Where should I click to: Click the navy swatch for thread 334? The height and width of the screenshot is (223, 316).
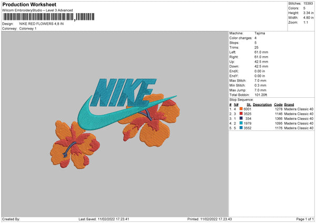[x=241, y=118]
